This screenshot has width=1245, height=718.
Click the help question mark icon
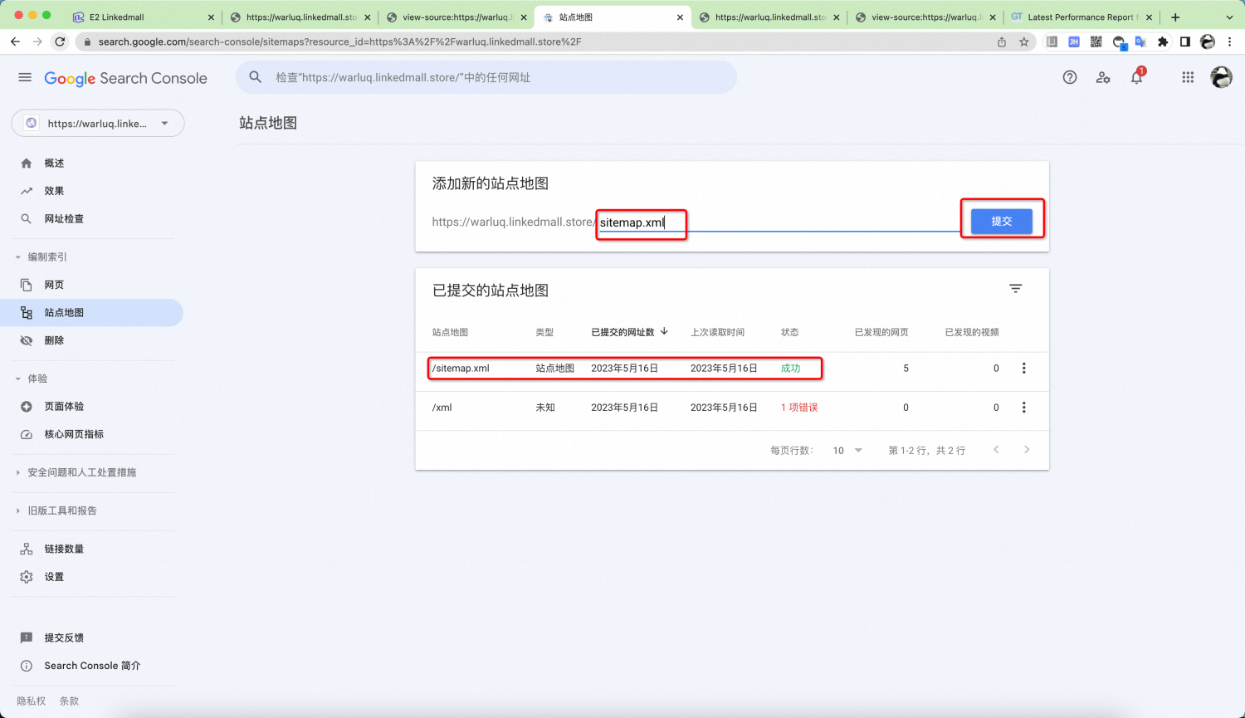(x=1070, y=77)
